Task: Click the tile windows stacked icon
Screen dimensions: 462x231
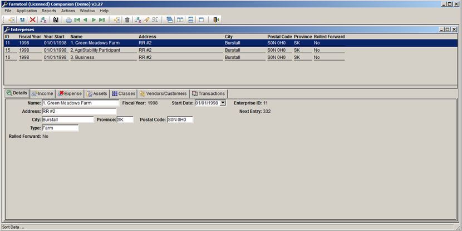Action: click(190, 19)
